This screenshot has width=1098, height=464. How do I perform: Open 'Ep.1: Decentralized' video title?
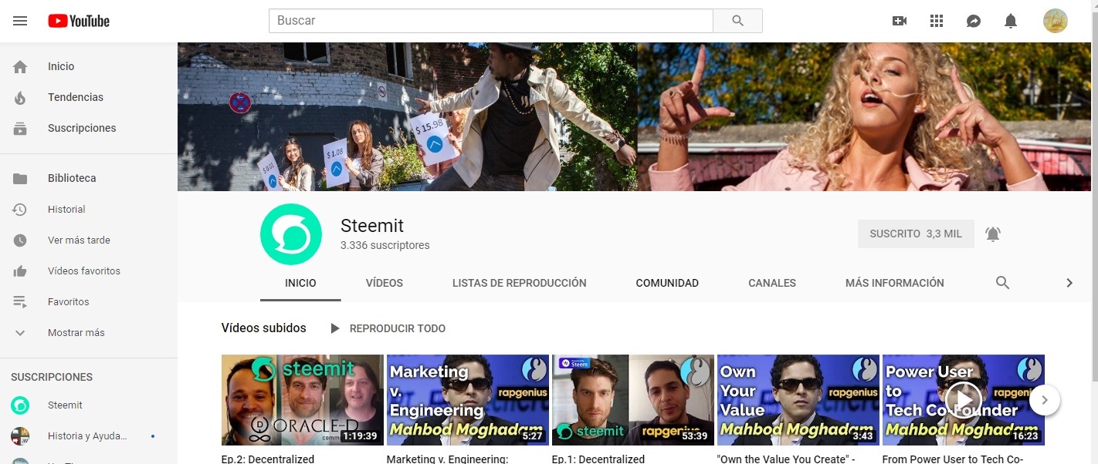tap(598, 459)
